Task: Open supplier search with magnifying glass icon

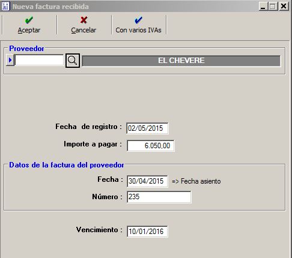Action: 73,61
